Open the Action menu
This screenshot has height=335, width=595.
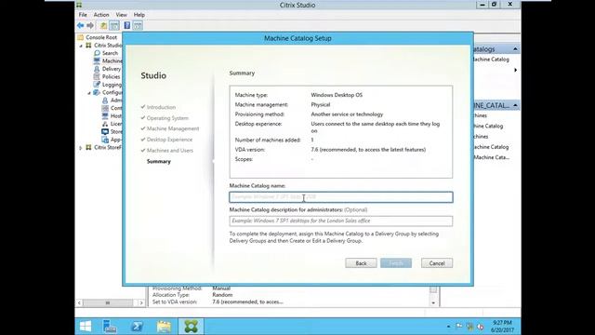pos(101,15)
